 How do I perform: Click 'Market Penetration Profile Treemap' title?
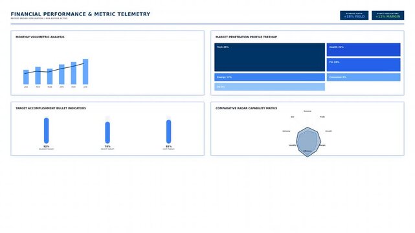246,37
